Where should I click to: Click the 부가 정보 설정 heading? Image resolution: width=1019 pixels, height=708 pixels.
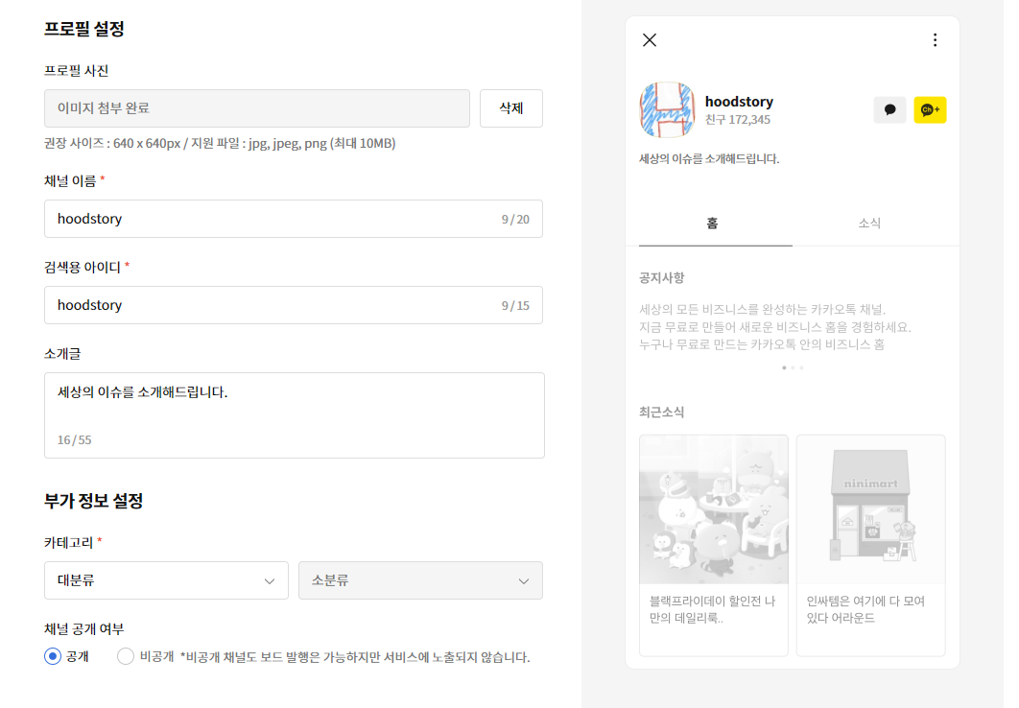pos(94,501)
